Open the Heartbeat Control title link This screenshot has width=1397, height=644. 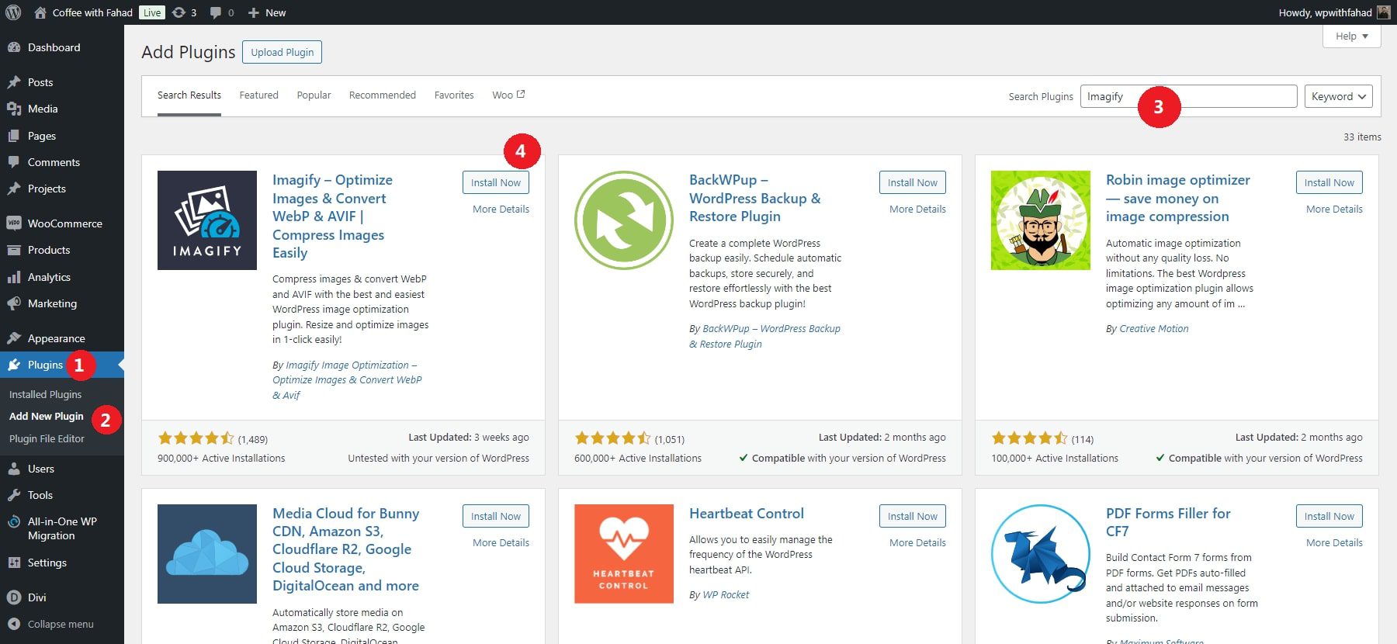[747, 514]
